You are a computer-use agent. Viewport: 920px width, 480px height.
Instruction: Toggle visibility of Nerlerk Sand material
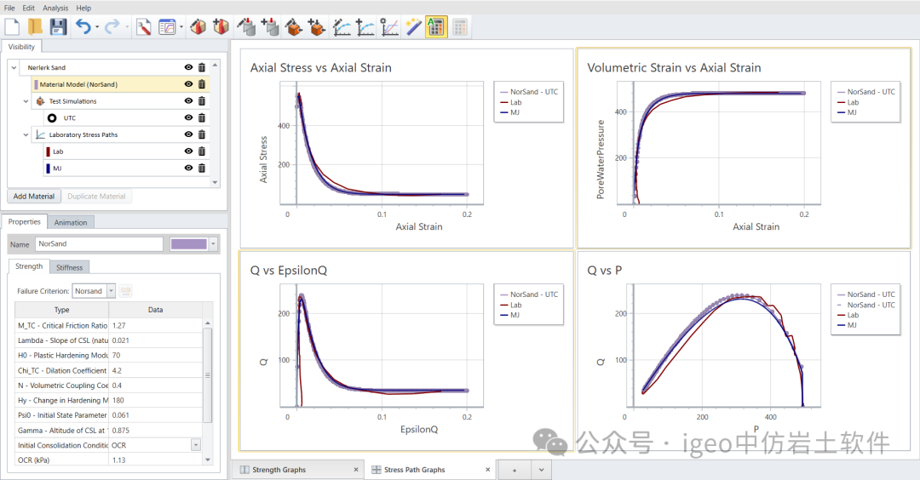188,67
